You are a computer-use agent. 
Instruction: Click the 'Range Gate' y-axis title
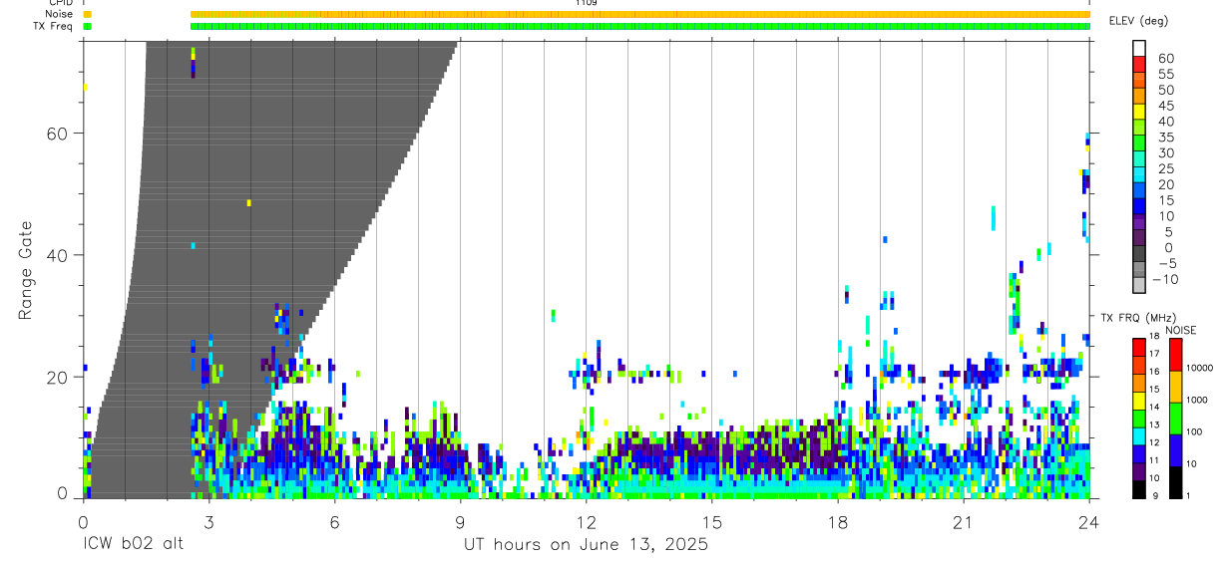tap(26, 271)
